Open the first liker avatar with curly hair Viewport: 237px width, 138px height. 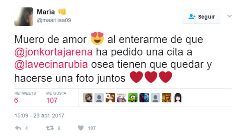(x=88, y=98)
